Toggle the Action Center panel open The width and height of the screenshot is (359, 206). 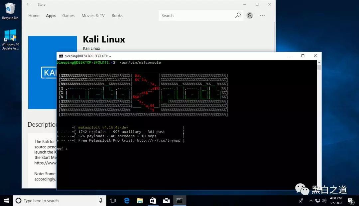(351, 200)
